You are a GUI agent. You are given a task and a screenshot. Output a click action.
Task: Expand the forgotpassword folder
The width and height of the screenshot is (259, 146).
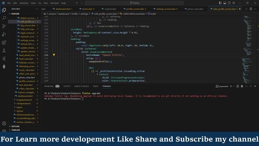point(24,100)
